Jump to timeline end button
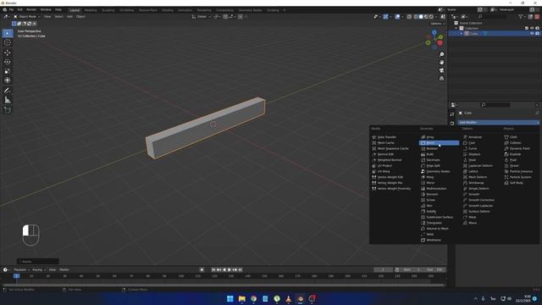The image size is (542, 305). coord(241,269)
